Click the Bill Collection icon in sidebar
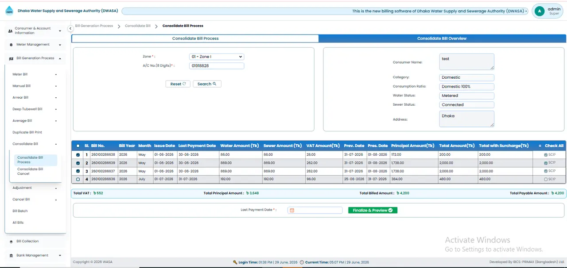Image resolution: width=567 pixels, height=268 pixels. pos(11,241)
